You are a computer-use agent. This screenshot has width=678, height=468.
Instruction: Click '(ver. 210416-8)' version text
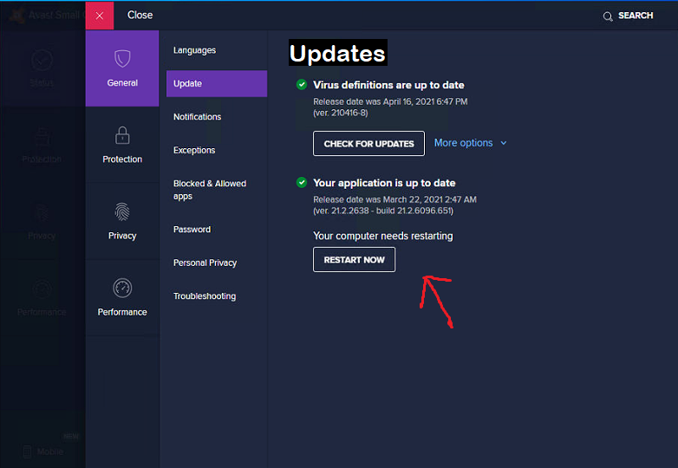[341, 114]
